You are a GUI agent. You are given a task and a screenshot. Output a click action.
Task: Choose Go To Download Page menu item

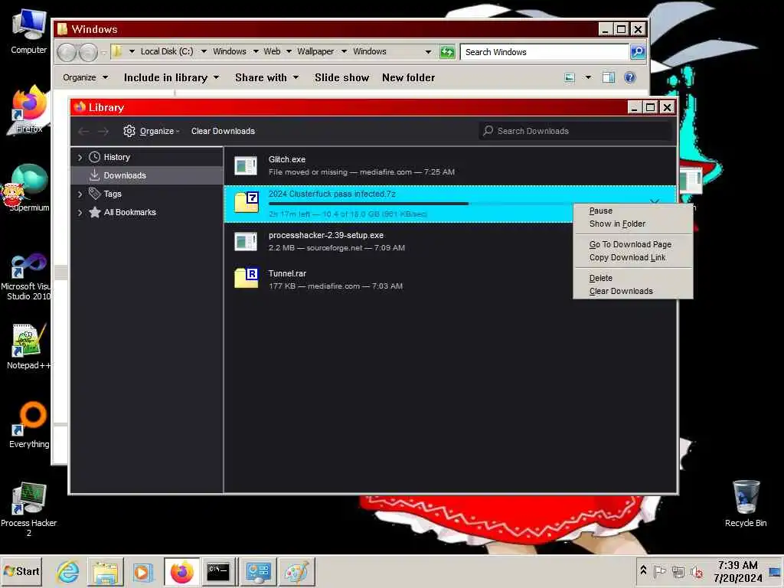pyautogui.click(x=633, y=244)
